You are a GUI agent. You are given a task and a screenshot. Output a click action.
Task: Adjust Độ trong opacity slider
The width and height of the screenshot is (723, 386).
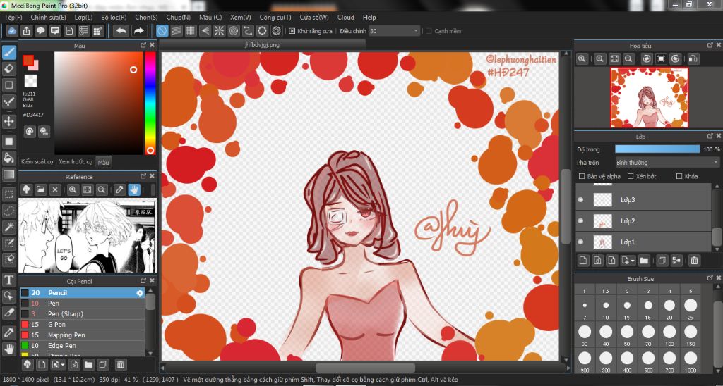[x=657, y=149]
